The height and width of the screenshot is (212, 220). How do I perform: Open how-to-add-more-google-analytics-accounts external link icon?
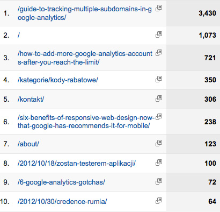[x=159, y=53]
